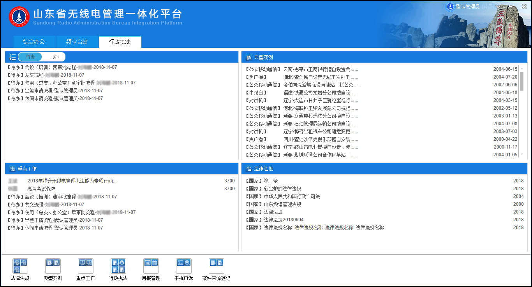The width and height of the screenshot is (532, 287).
Task: Open the 行政执法 bottom toolbar icon
Action: pyautogui.click(x=118, y=266)
